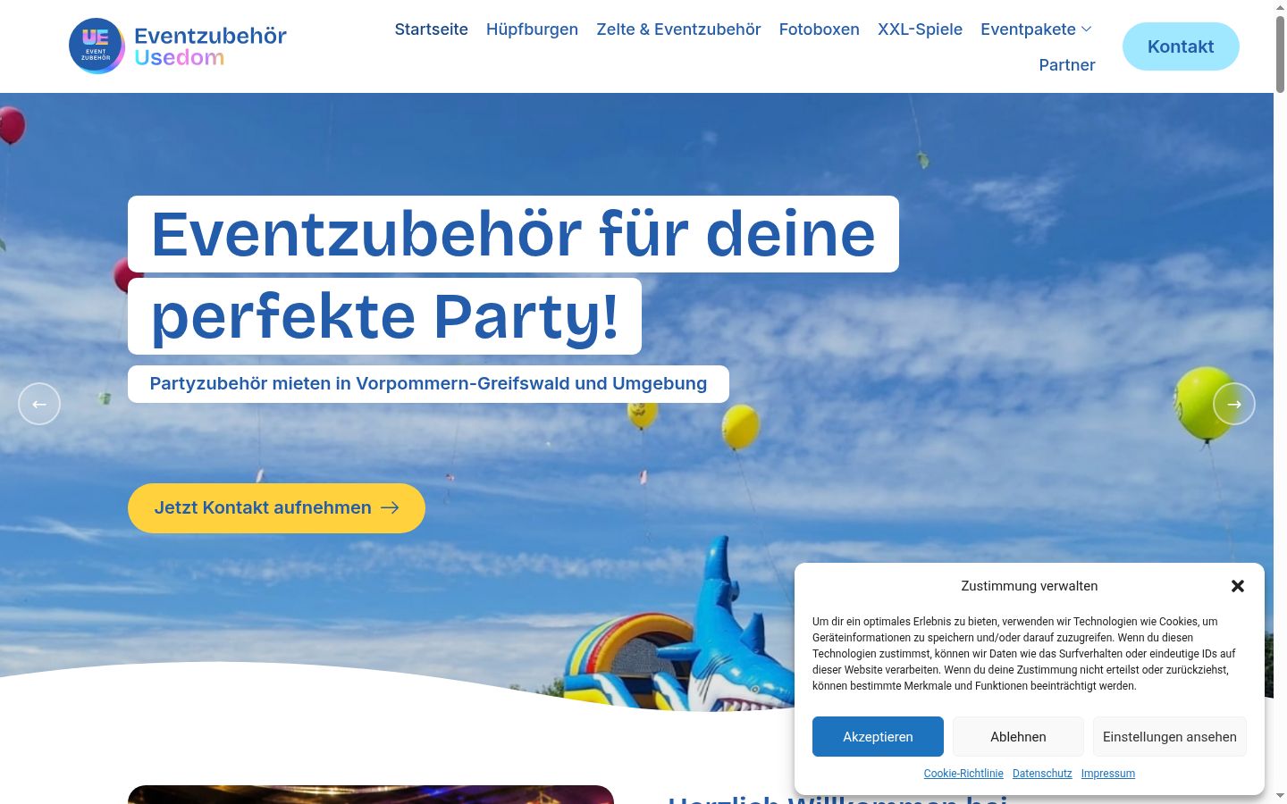1287x804 pixels.
Task: Open the Partner menu link
Action: 1066,65
